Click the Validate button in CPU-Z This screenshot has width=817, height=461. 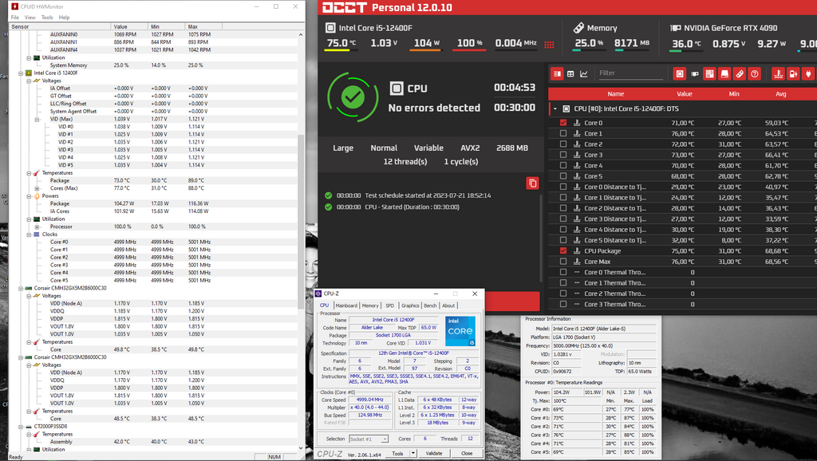[x=434, y=453]
